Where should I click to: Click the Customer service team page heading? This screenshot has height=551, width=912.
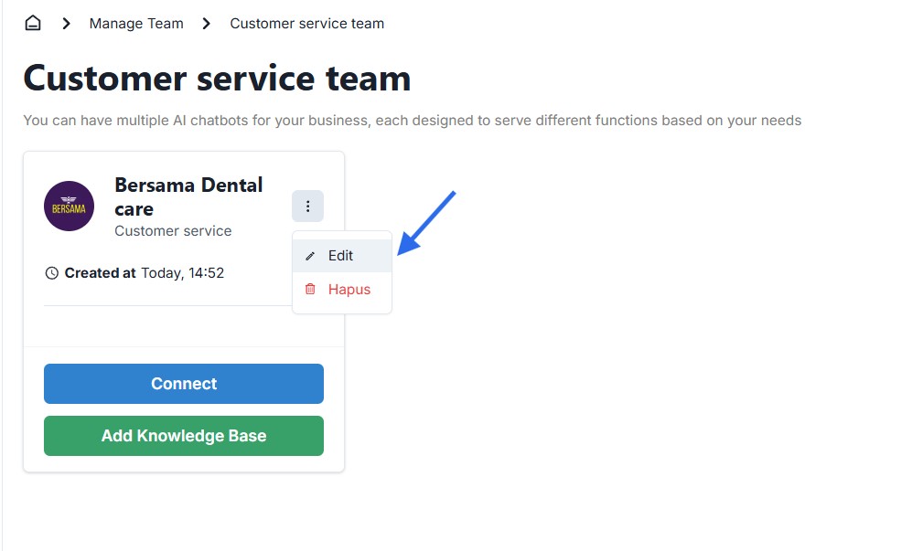(x=217, y=79)
